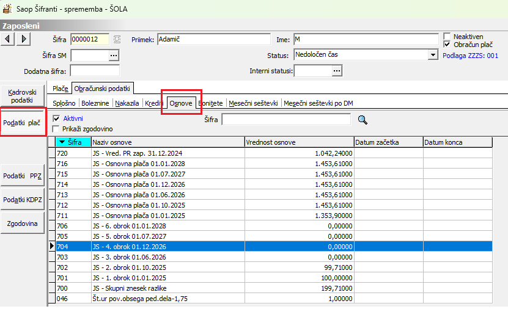Screen dimensions: 508x309
Task: Select row 702 JS - 2. obrok
Action: [183, 267]
